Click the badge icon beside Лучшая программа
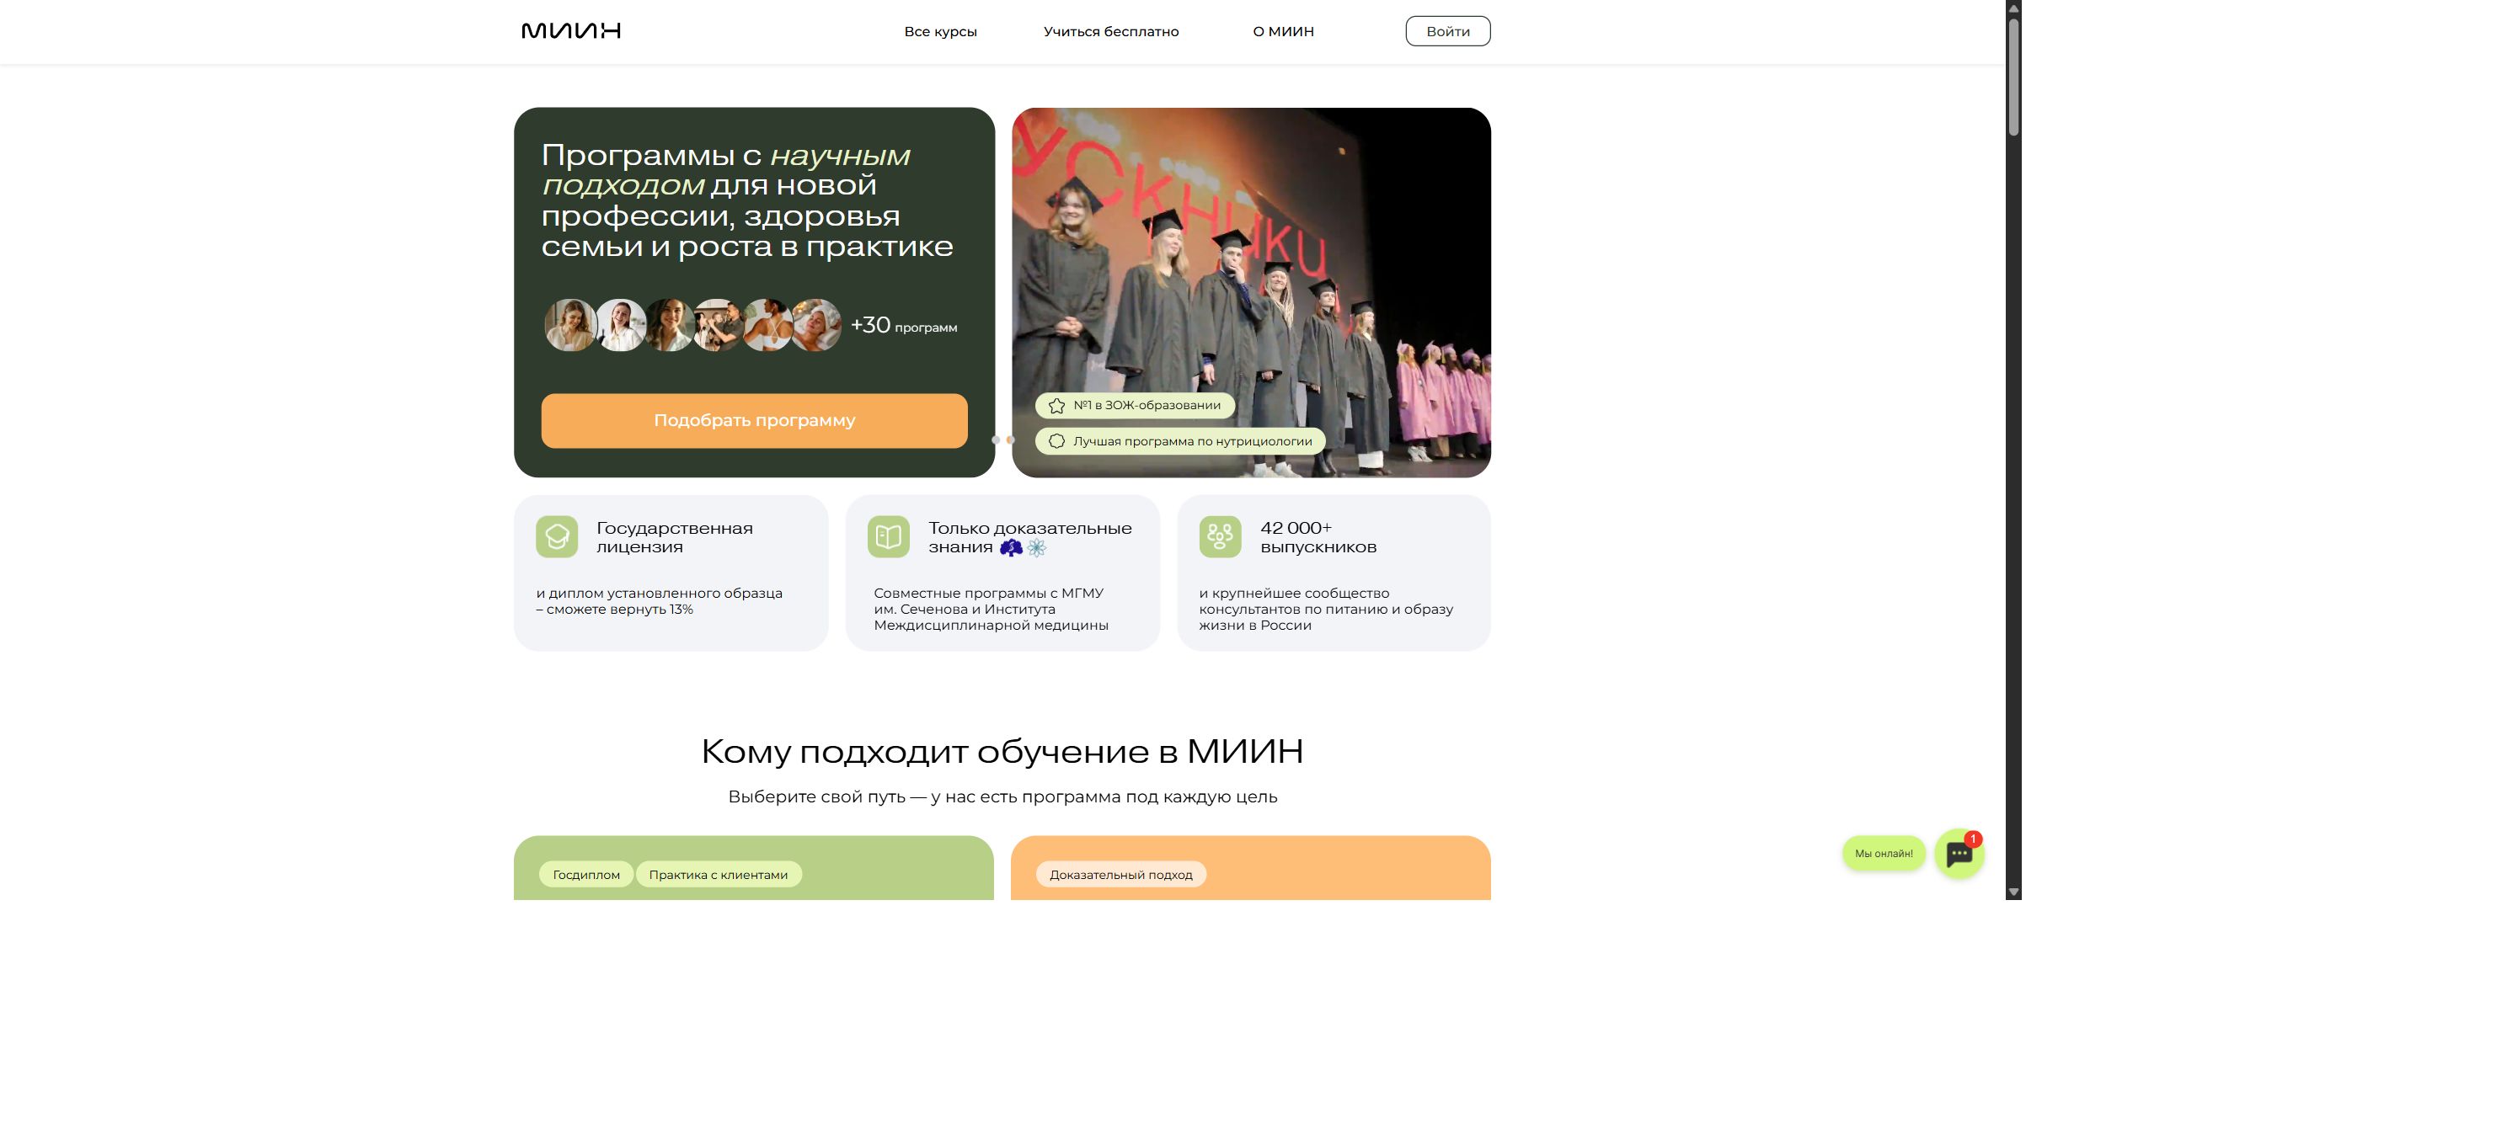 pyautogui.click(x=1056, y=441)
